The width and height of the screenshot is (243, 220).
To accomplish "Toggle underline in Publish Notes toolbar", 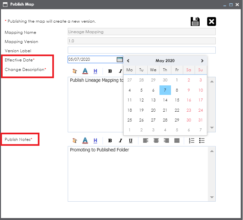I will pyautogui.click(x=131, y=141).
